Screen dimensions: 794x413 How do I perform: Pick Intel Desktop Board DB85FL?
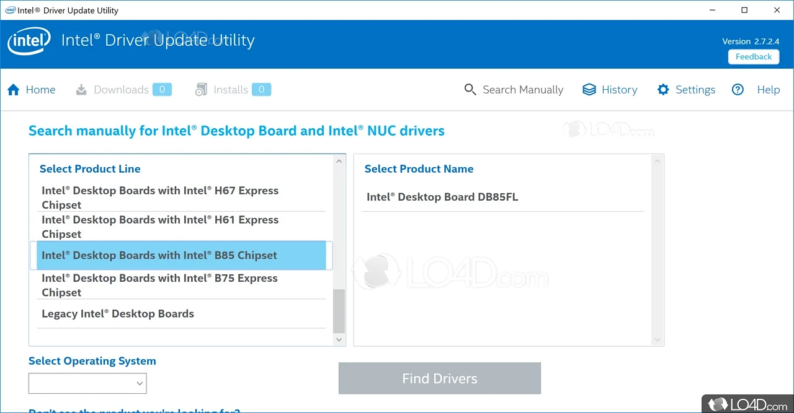442,198
